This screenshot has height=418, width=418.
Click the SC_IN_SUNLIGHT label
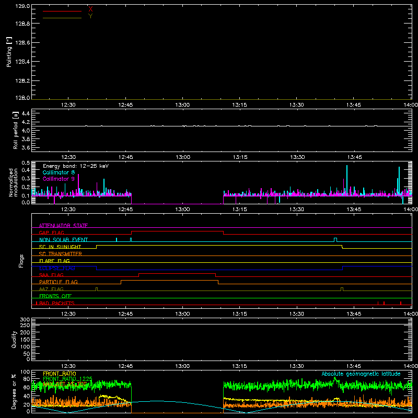[x=60, y=247]
